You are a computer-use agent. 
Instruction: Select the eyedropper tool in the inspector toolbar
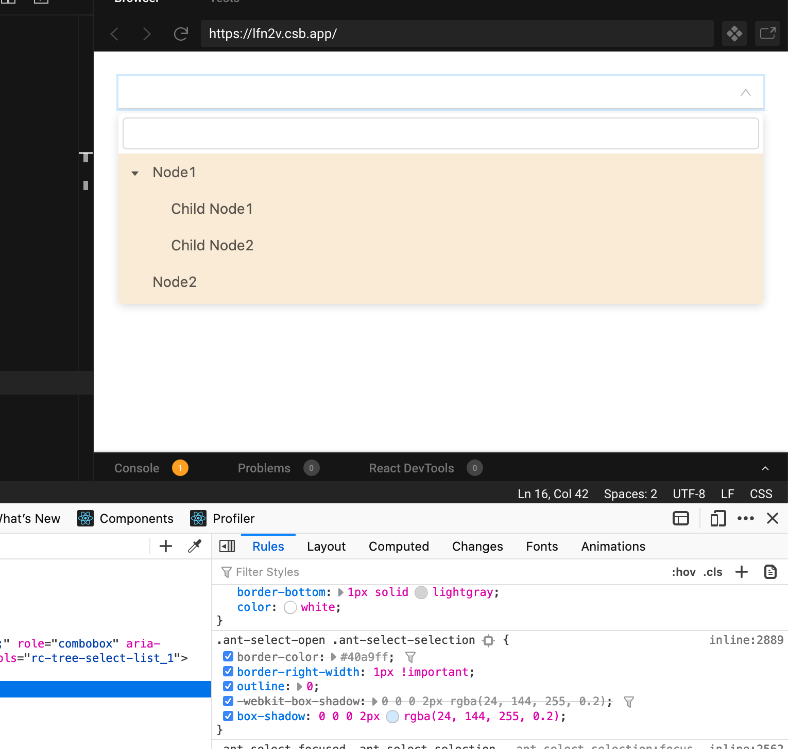point(195,546)
